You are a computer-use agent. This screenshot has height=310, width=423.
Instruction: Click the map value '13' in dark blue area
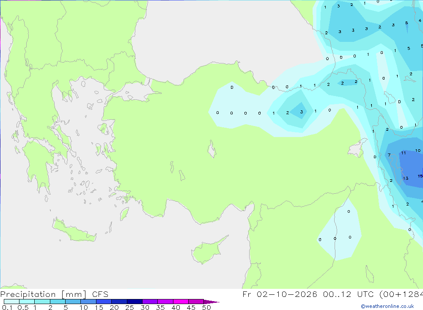406,178
